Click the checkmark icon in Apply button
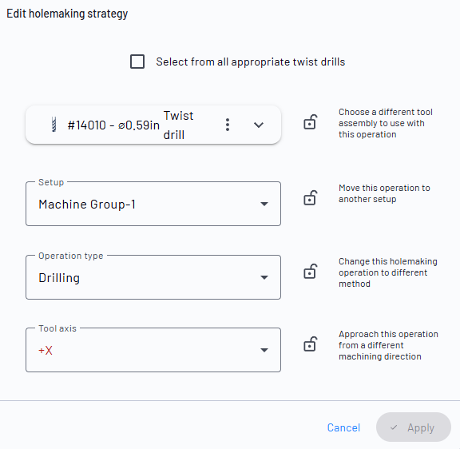The height and width of the screenshot is (449, 460). [x=394, y=427]
